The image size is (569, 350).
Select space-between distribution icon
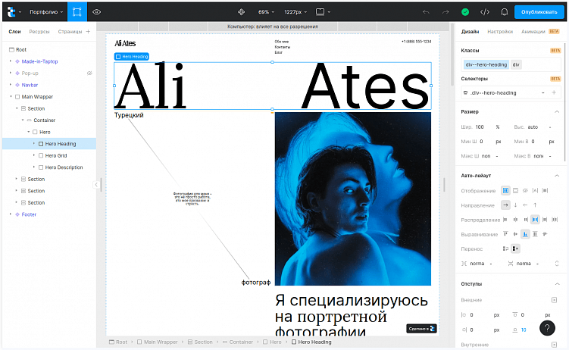535,220
